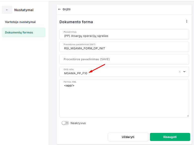The image size is (194, 145).
Task: Focus the Procedūros pavadinimas (INIT) field
Action: click(x=124, y=48)
